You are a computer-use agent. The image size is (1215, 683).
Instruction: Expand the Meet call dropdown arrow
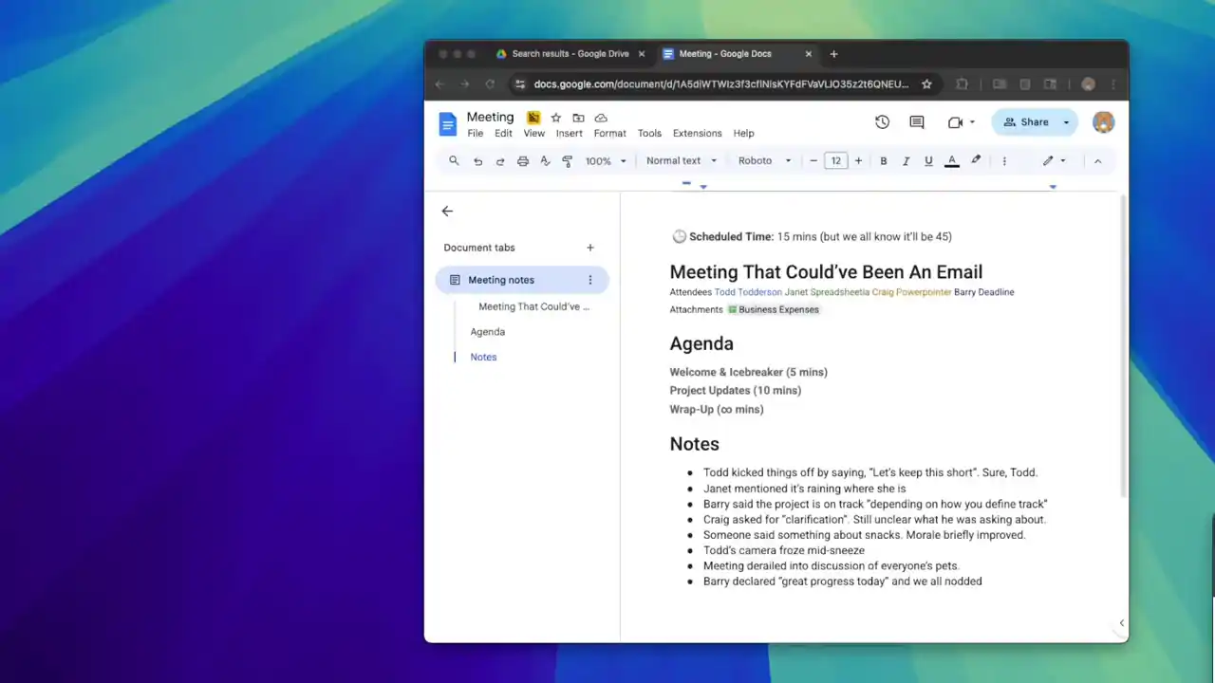972,122
